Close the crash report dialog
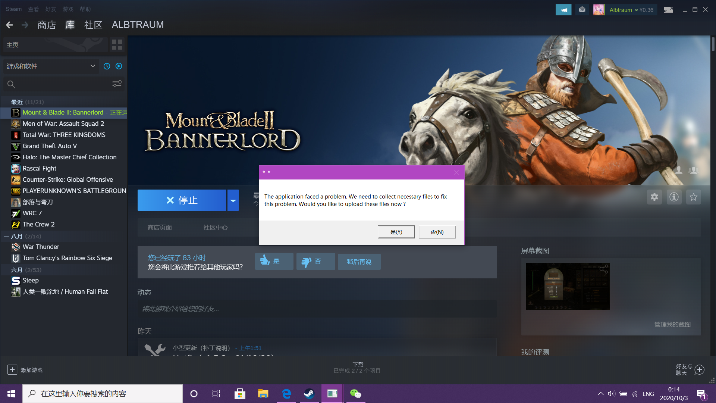The image size is (716, 403). (x=456, y=172)
